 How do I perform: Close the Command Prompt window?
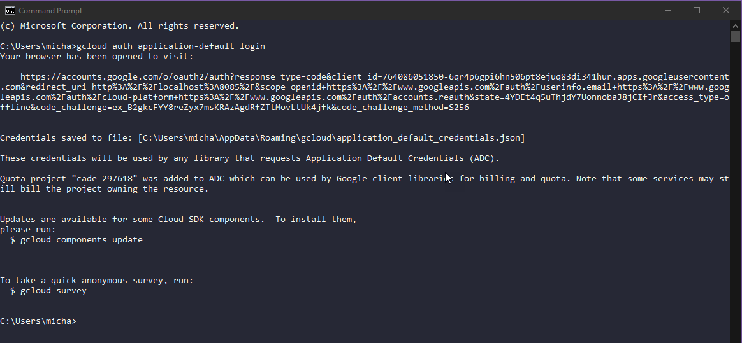[726, 10]
